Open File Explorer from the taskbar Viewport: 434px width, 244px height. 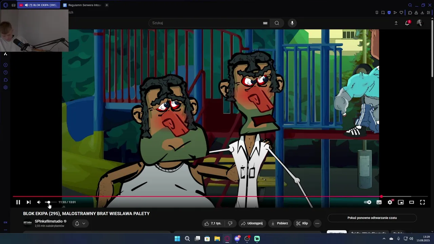coord(217,239)
